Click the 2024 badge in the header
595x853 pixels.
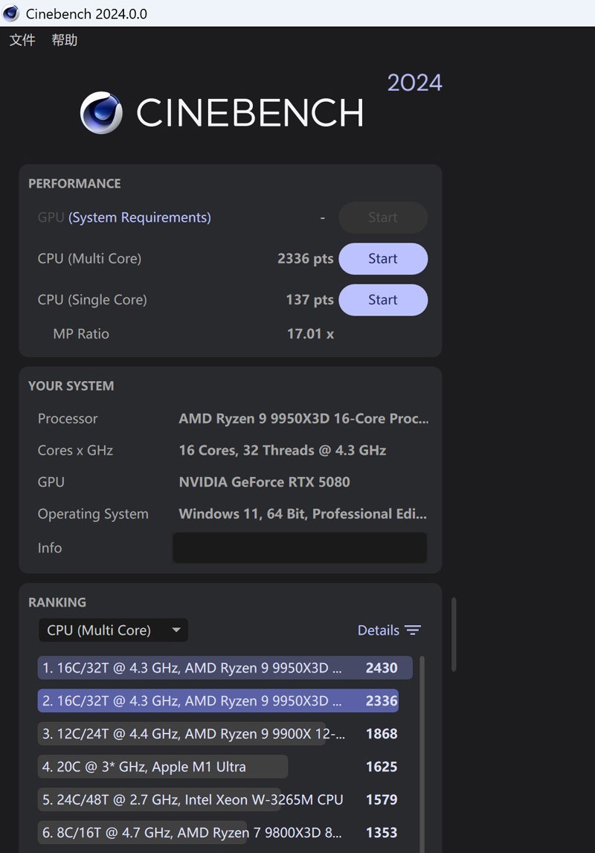(414, 83)
